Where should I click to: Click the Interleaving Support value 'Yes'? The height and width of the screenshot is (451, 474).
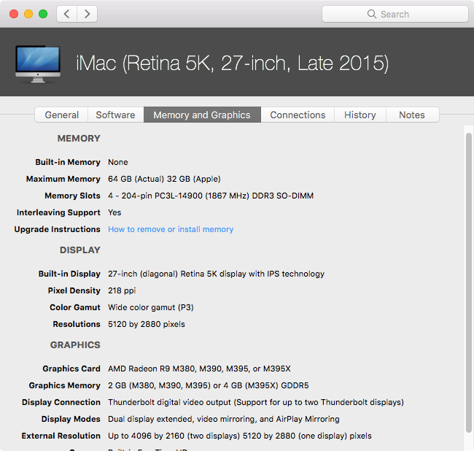(114, 212)
